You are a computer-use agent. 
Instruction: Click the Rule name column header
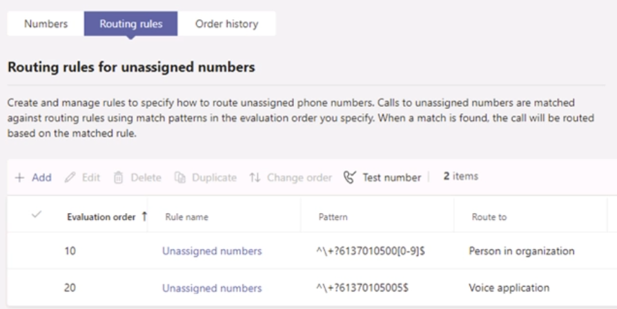[x=186, y=217]
